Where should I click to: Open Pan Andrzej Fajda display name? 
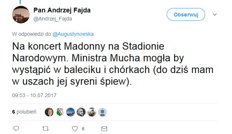[62, 10]
